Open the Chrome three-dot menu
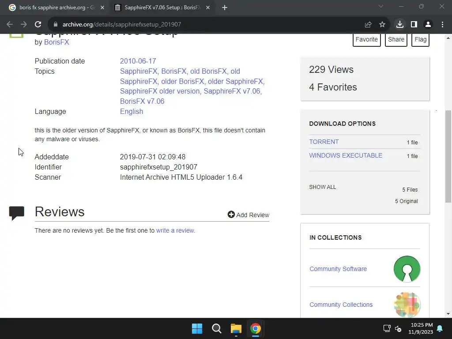This screenshot has width=452, height=339. (442, 25)
